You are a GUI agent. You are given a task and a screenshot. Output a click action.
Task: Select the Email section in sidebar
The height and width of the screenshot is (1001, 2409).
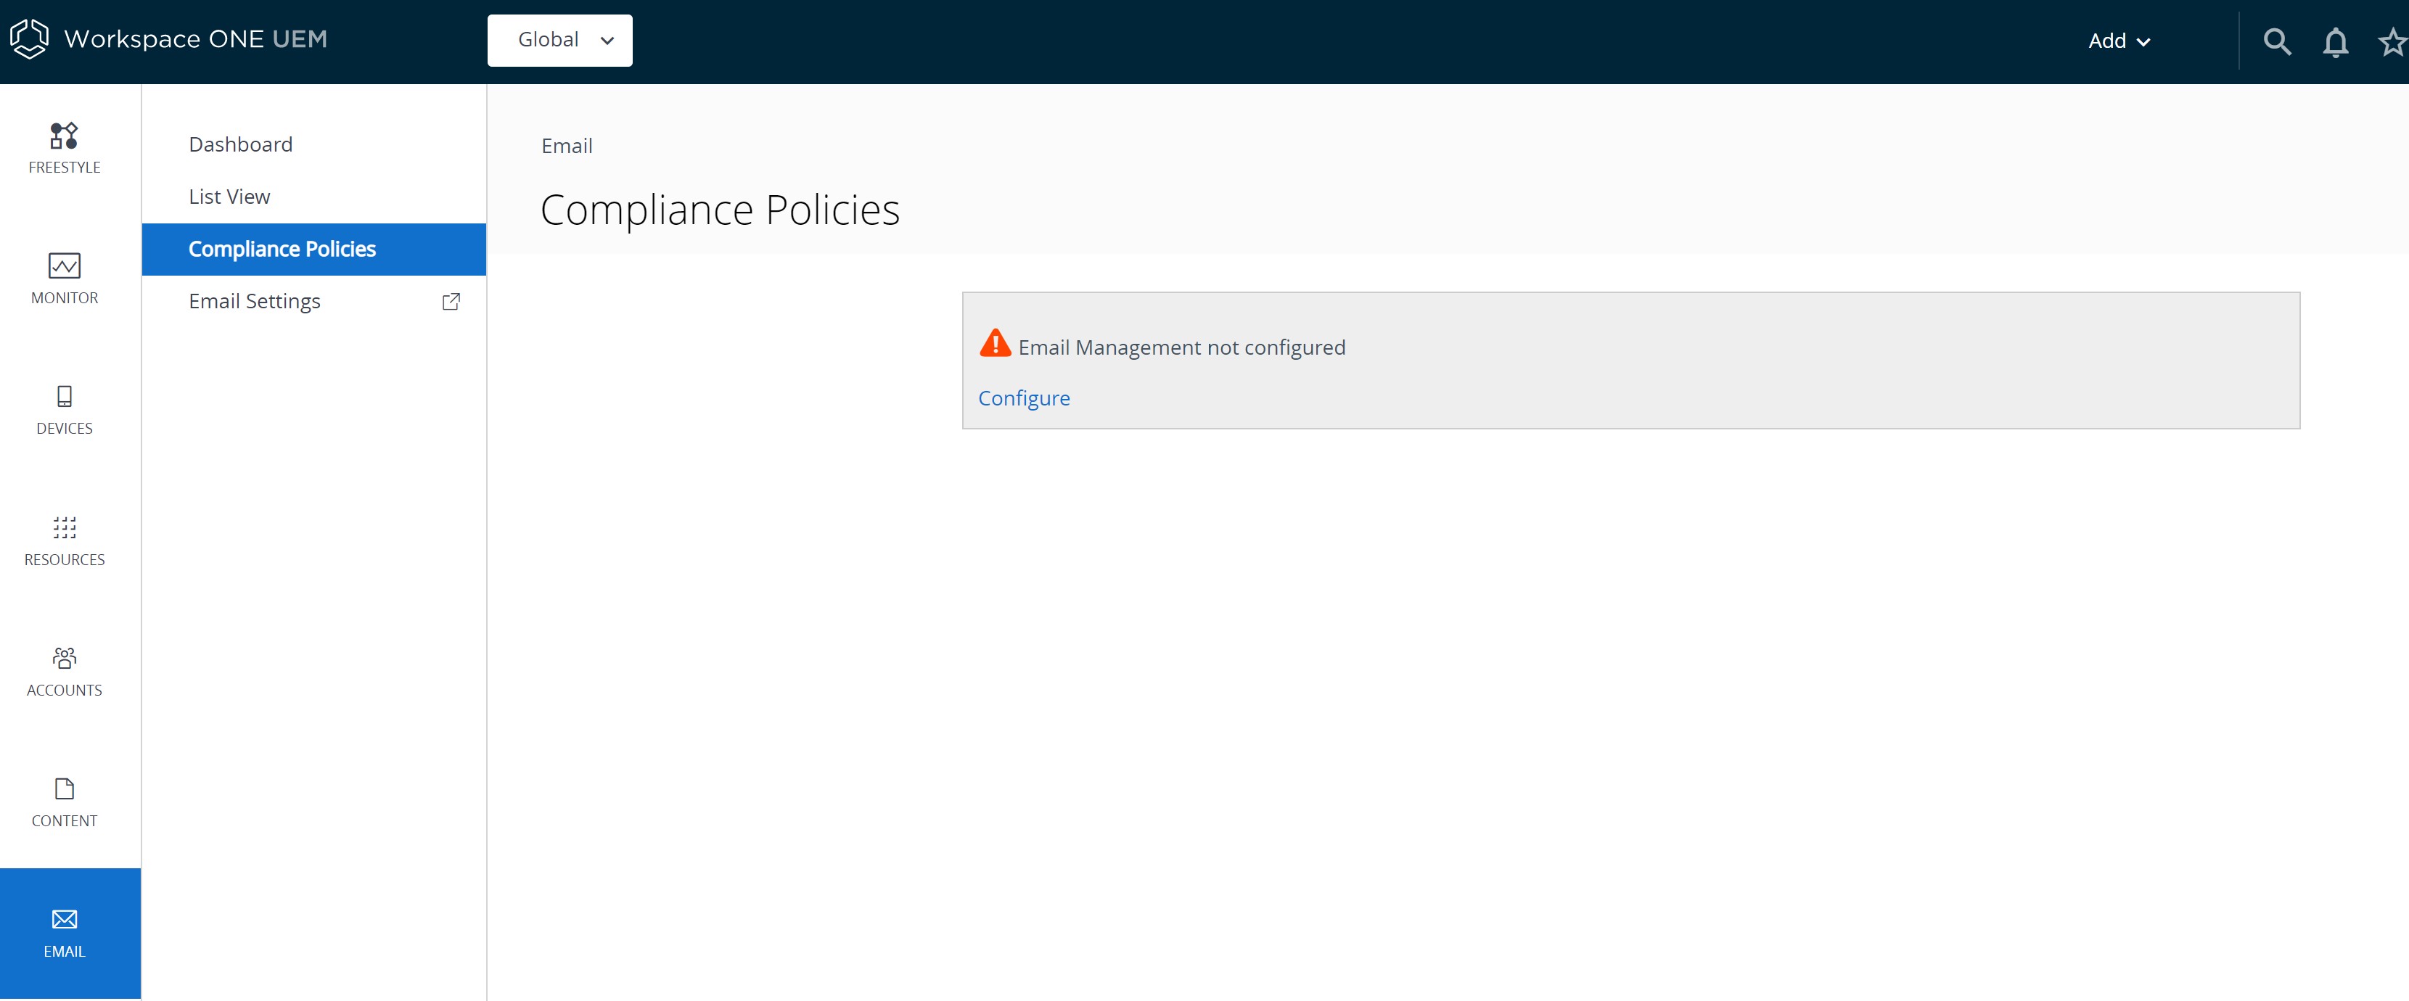point(70,934)
